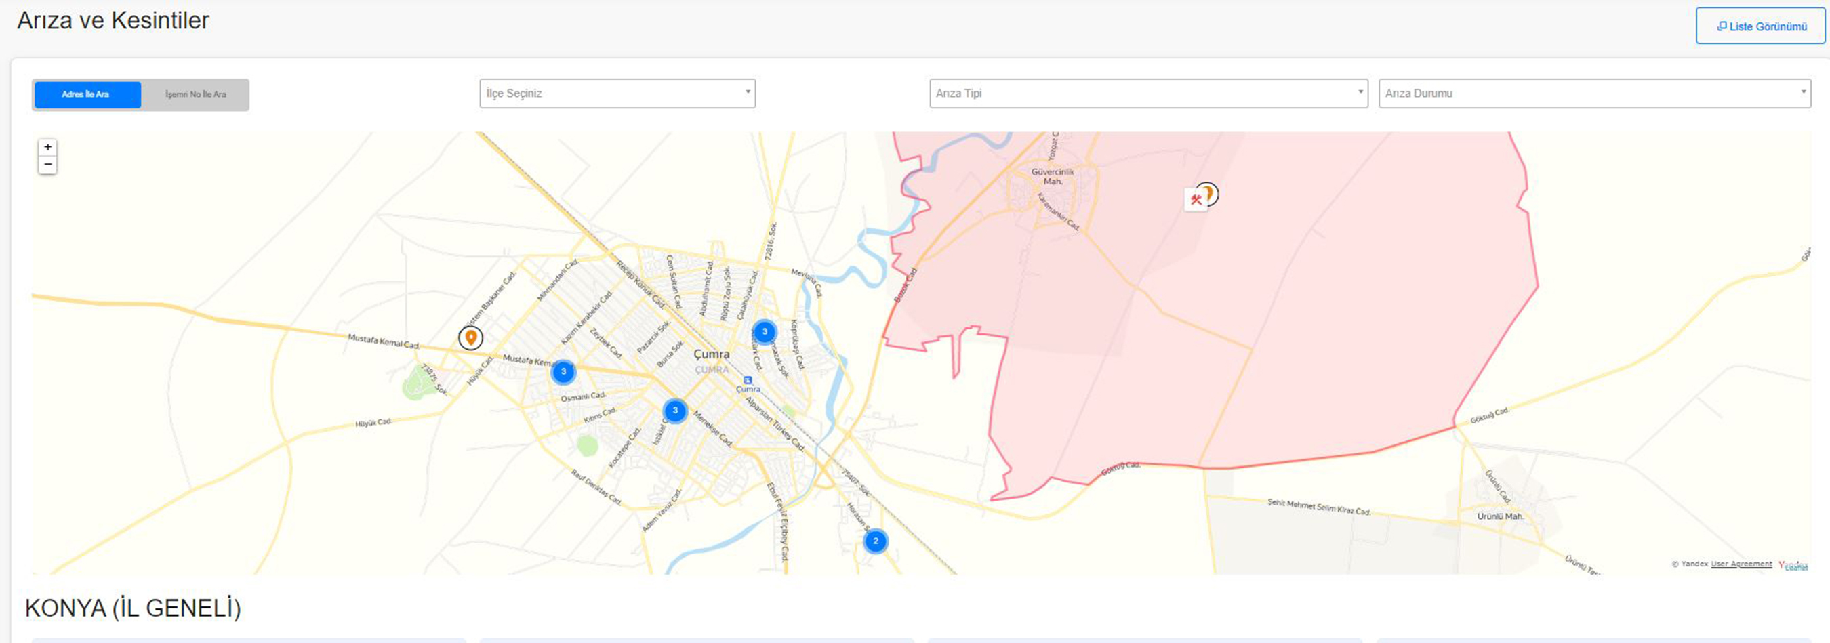Click the Güvercinlik Mah. label on map
1830x643 pixels.
point(1052,176)
